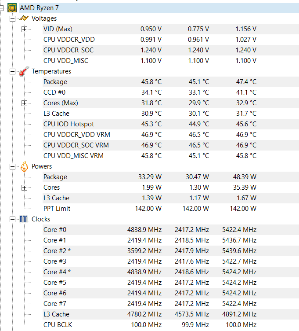
Task: Select the CPU VDDCR_SOC voltage row
Action: pos(171,50)
